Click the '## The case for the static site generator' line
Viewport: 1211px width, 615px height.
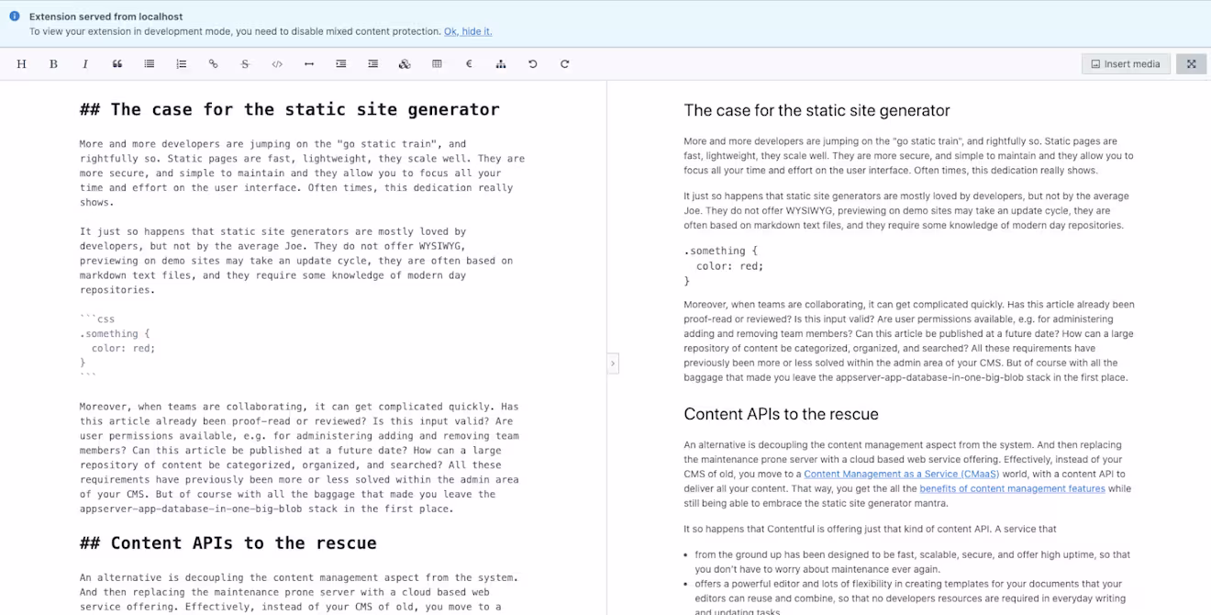point(289,109)
